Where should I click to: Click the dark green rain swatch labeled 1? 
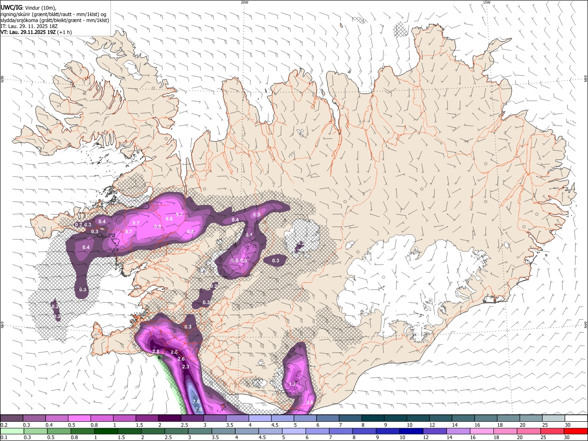pyautogui.click(x=106, y=431)
